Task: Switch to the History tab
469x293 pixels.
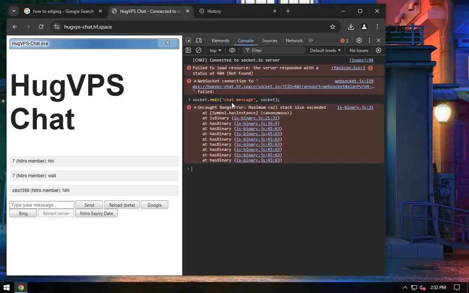Action: 237,11
